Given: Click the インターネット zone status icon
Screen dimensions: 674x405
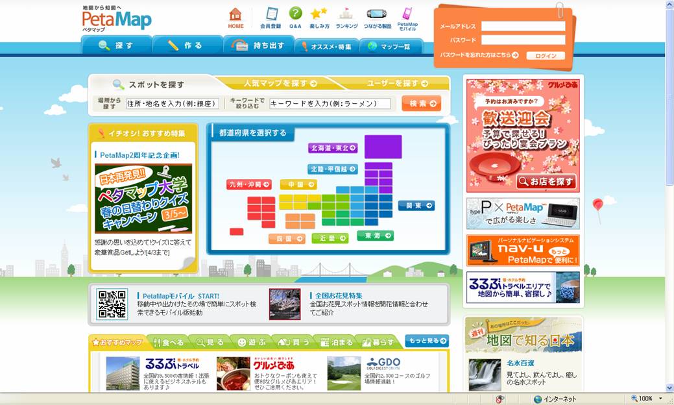Looking at the screenshot, I should [x=537, y=399].
